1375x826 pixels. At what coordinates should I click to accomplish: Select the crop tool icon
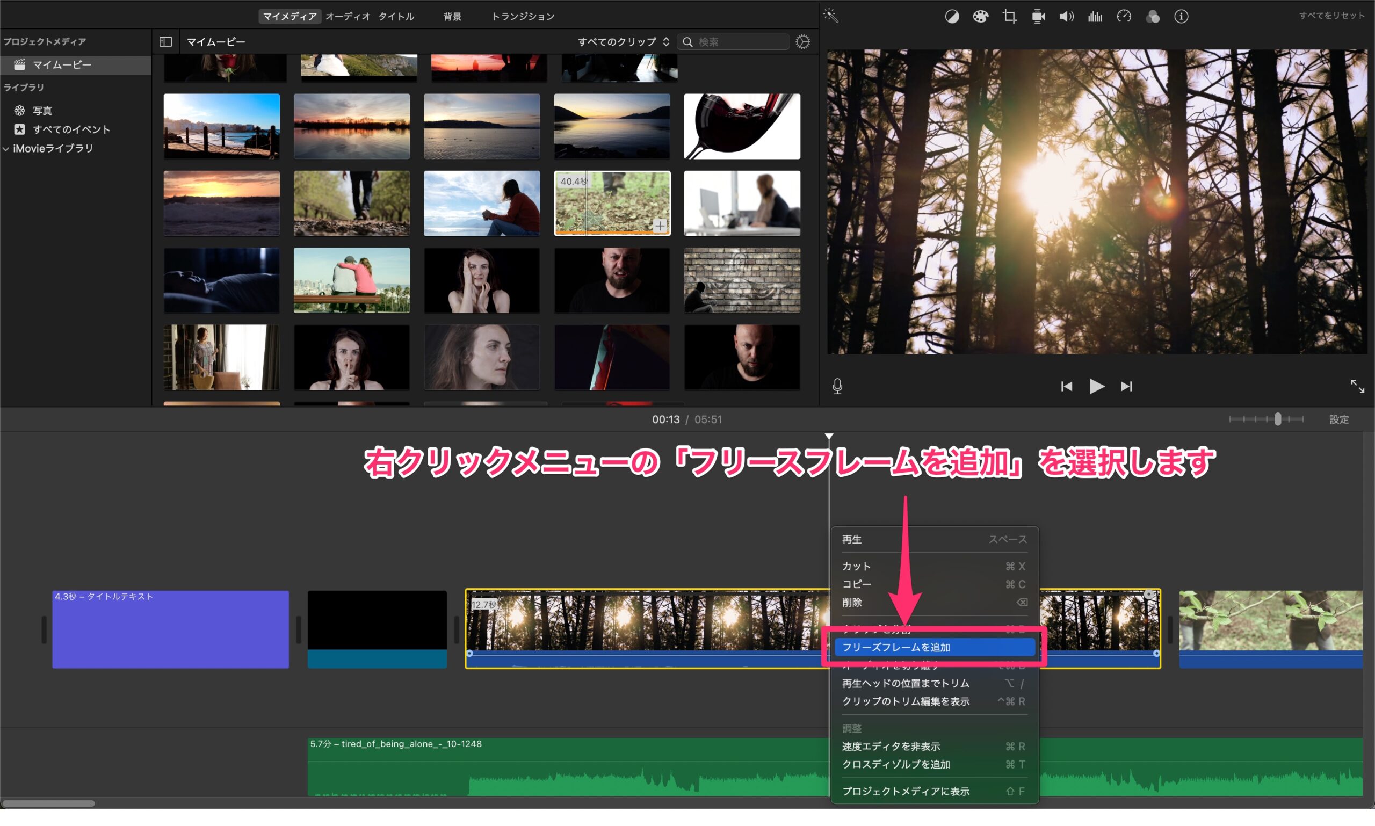click(1009, 17)
